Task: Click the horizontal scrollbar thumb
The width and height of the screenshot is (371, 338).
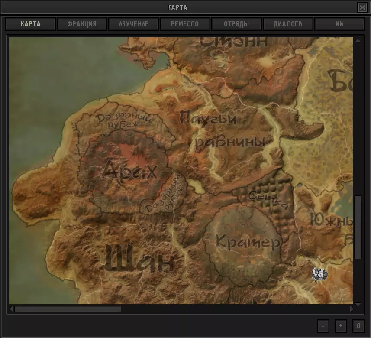Action: tap(68, 309)
